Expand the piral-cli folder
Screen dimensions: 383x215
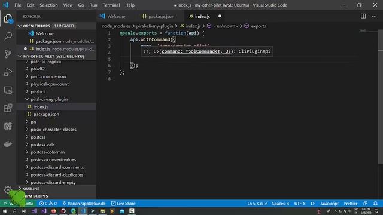point(38,91)
